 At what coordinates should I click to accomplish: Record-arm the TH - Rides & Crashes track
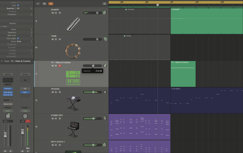point(60,65)
